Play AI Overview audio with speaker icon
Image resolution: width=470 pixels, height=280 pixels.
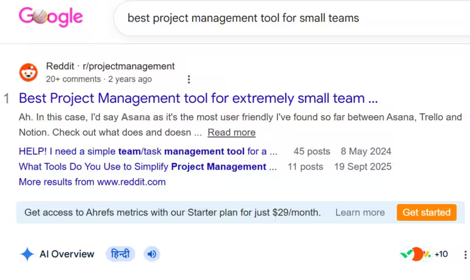[152, 254]
